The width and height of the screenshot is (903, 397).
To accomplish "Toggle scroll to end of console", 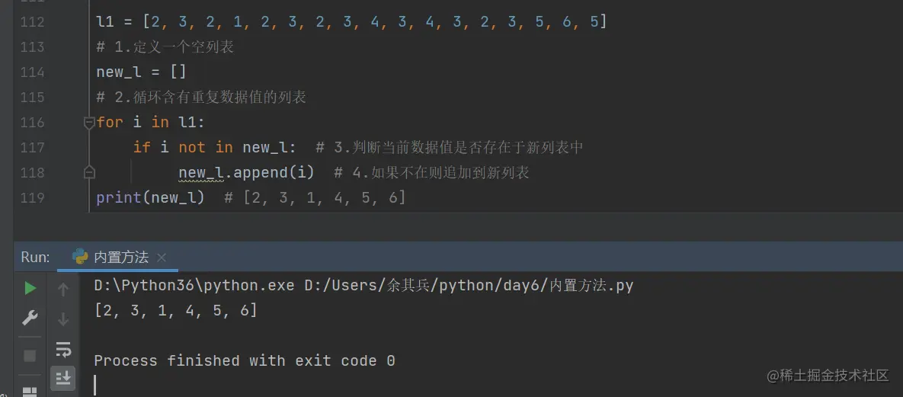I will [63, 376].
